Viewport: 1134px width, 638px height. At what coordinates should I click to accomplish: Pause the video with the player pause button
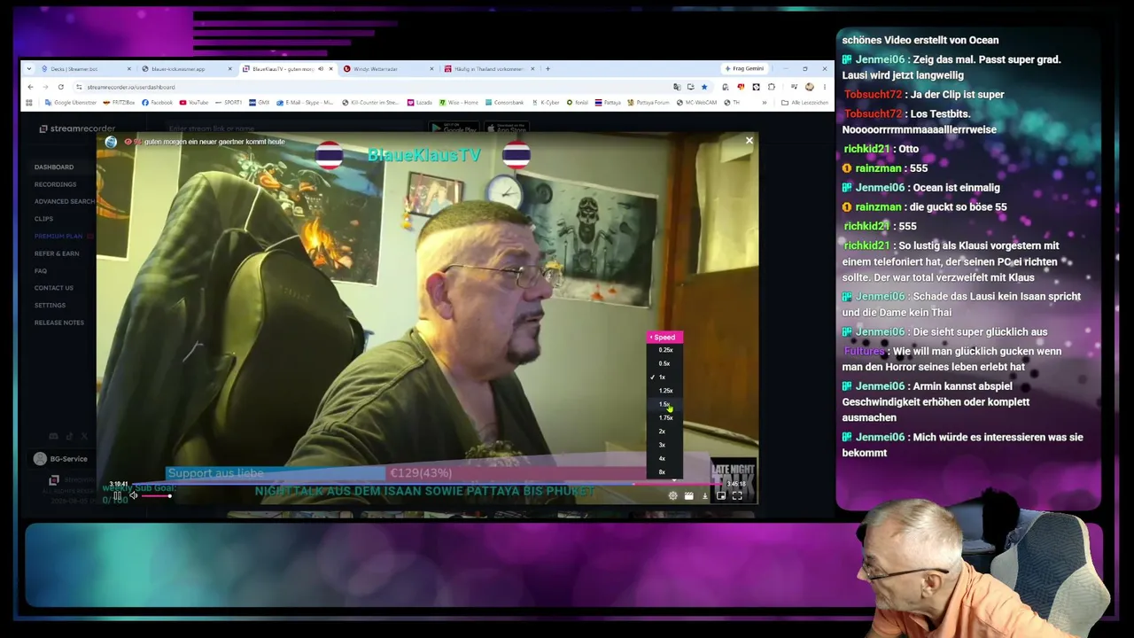point(118,496)
